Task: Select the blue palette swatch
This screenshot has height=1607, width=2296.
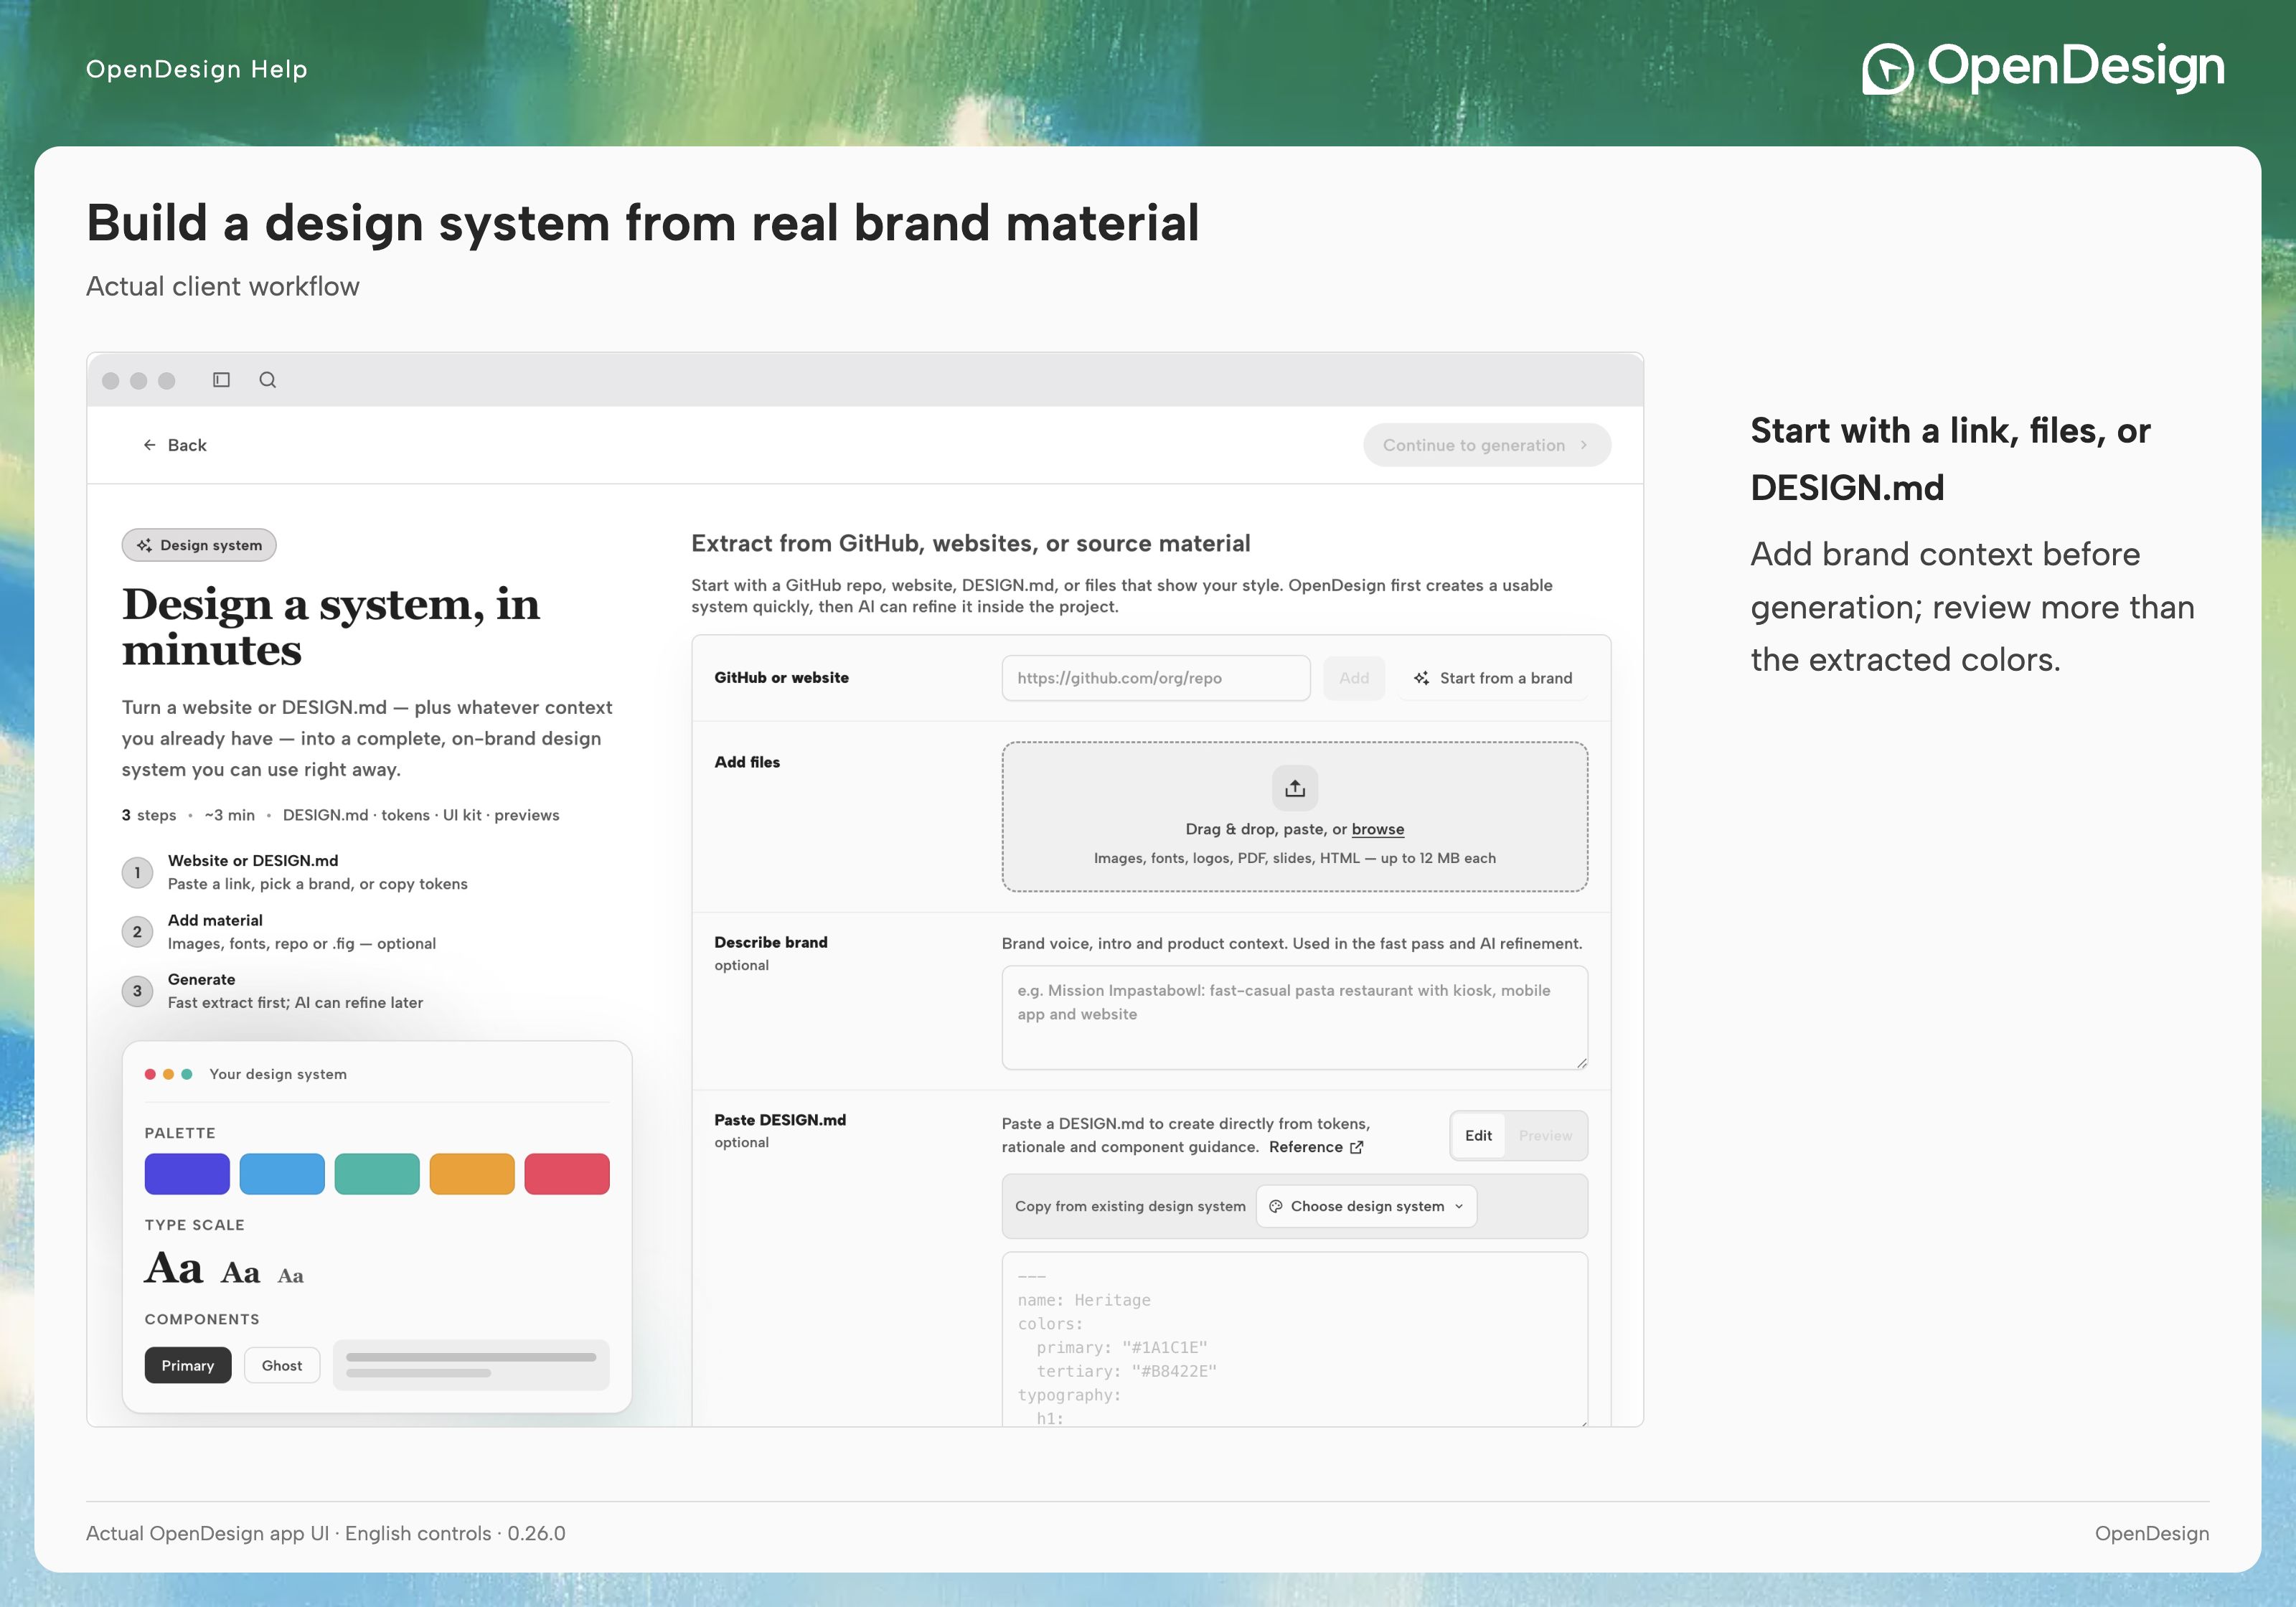Action: coord(282,1174)
